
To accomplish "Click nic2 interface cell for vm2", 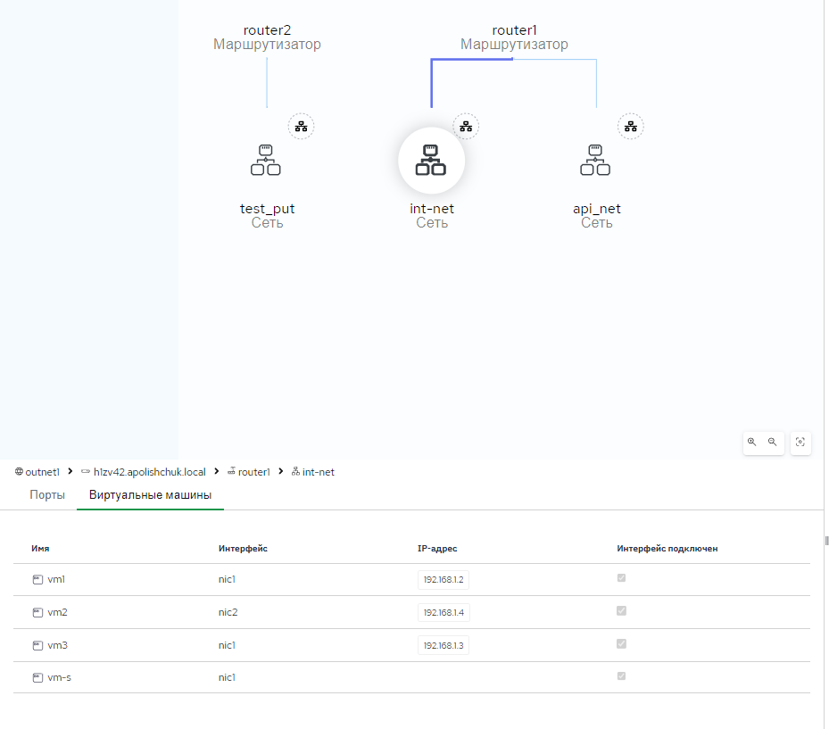I will coord(228,612).
